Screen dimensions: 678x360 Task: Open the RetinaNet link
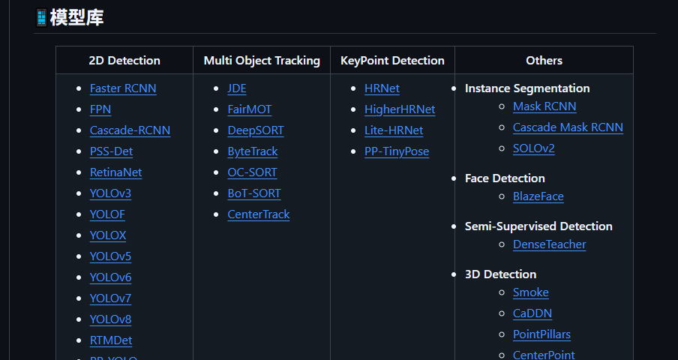point(116,172)
